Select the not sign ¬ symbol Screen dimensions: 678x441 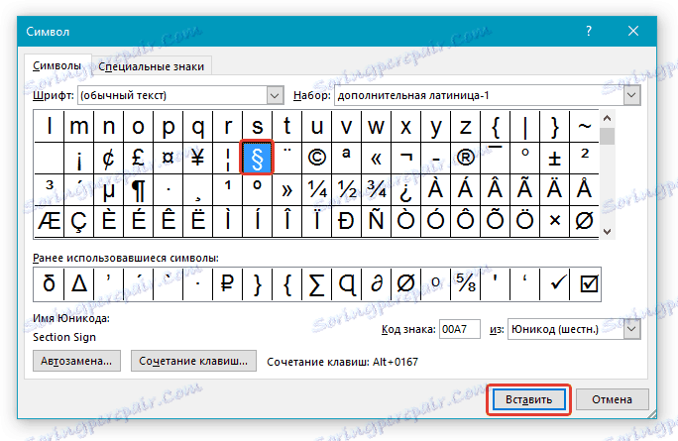[x=405, y=159]
